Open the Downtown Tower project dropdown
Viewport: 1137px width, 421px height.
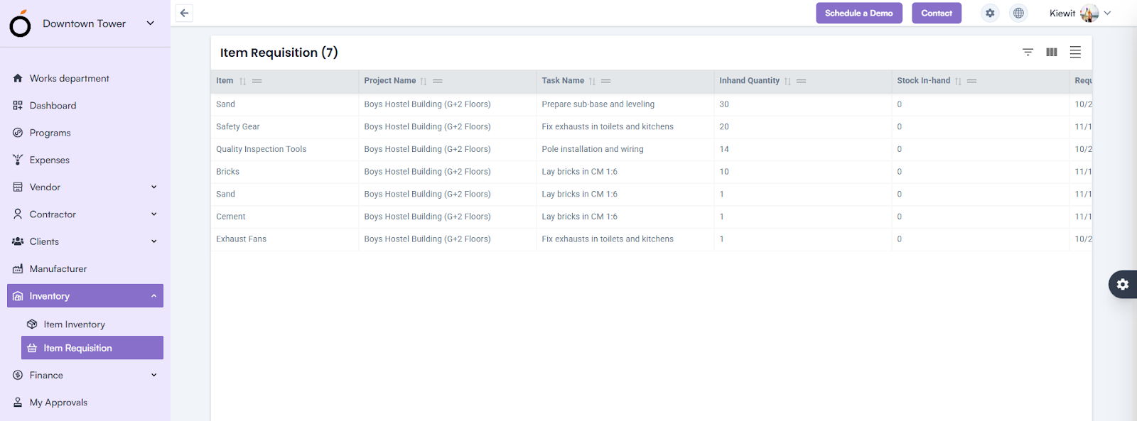150,23
